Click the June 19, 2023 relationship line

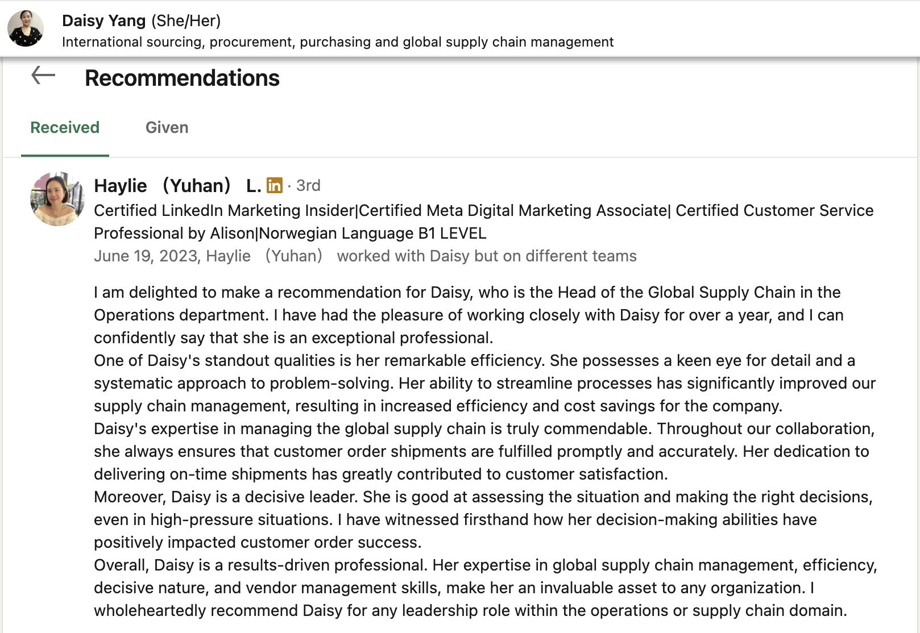tap(365, 256)
